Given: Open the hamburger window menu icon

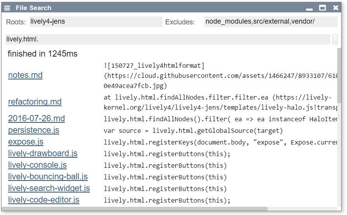Looking at the screenshot, I should 7,8.
